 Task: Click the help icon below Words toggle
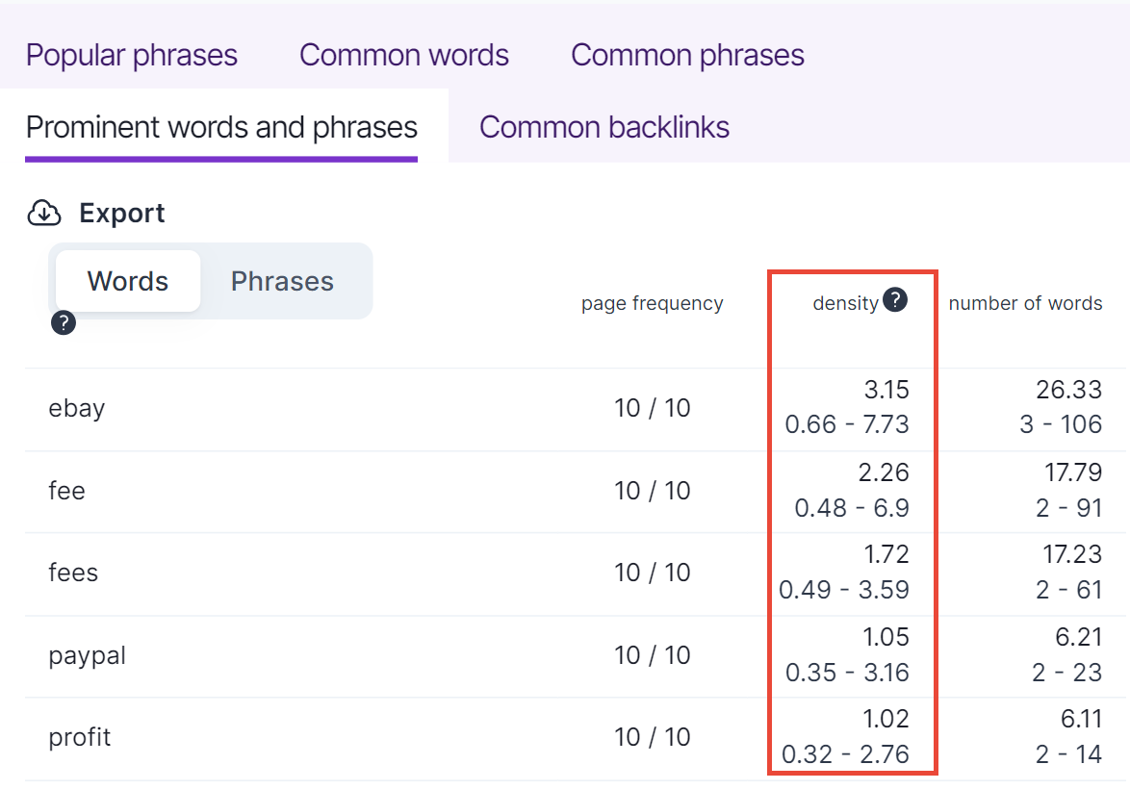(x=64, y=324)
